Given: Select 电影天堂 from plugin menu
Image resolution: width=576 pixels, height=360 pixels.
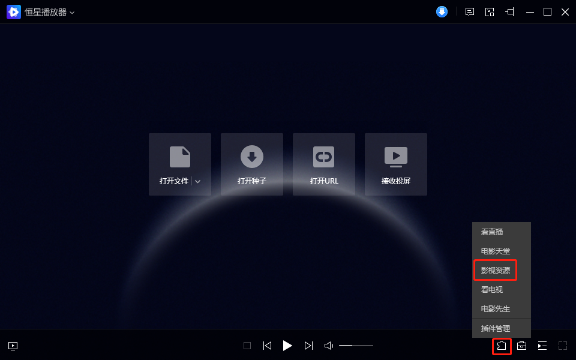Looking at the screenshot, I should 502,251.
